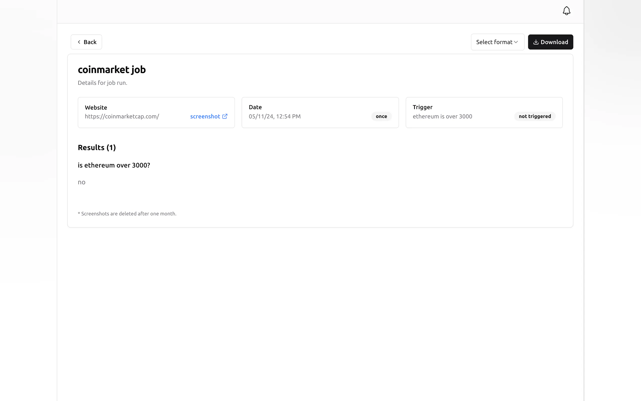Click the 'no' result answer text
Viewport: 641px width, 401px height.
(x=82, y=182)
